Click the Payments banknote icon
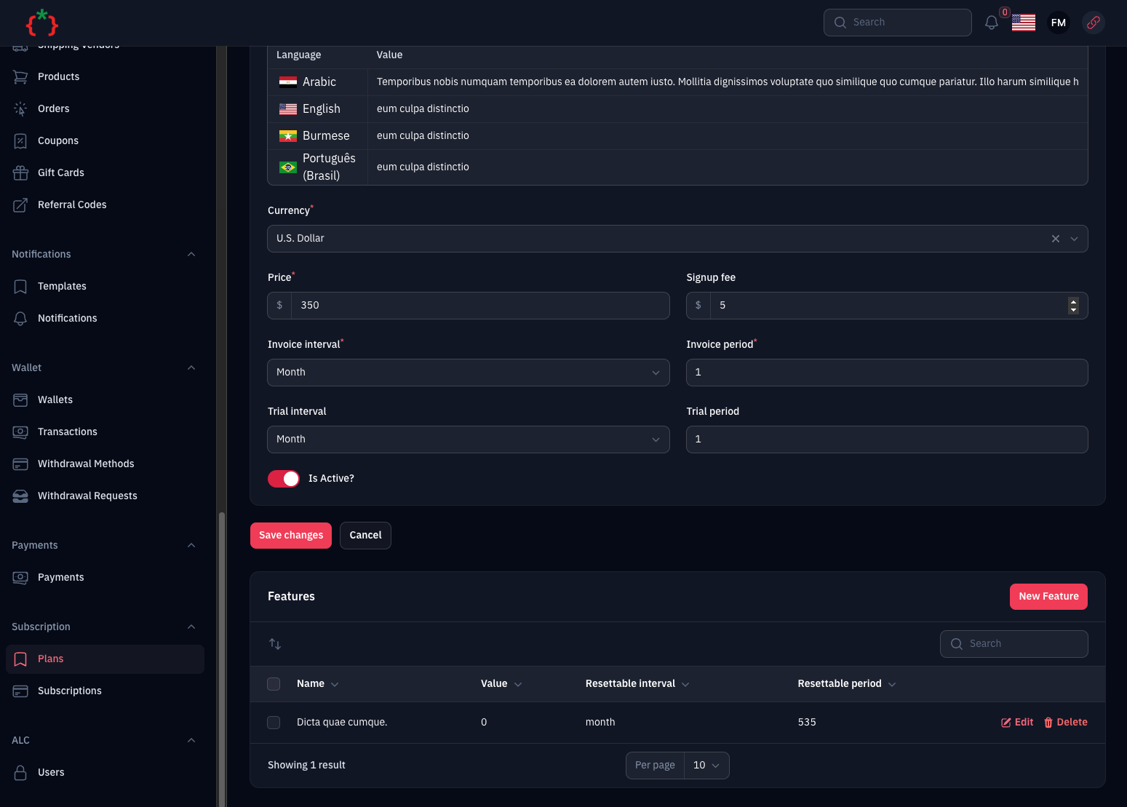1127x807 pixels. click(20, 578)
